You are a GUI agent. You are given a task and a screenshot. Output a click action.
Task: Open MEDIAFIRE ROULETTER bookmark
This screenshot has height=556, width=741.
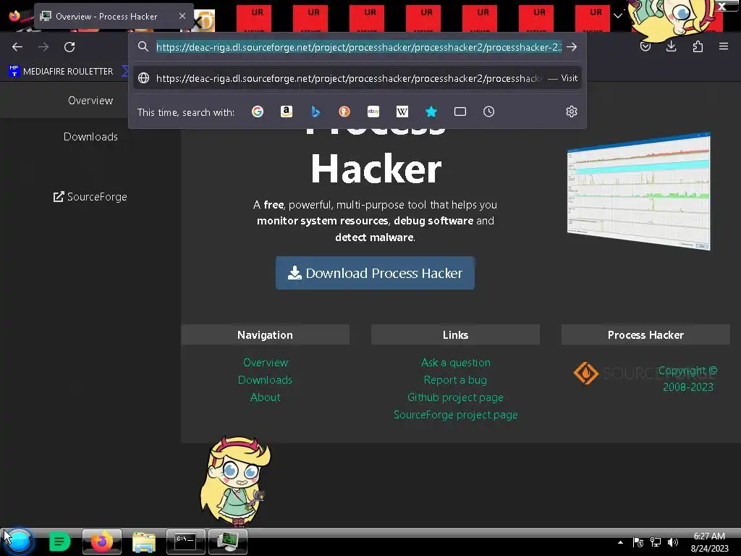click(x=62, y=72)
